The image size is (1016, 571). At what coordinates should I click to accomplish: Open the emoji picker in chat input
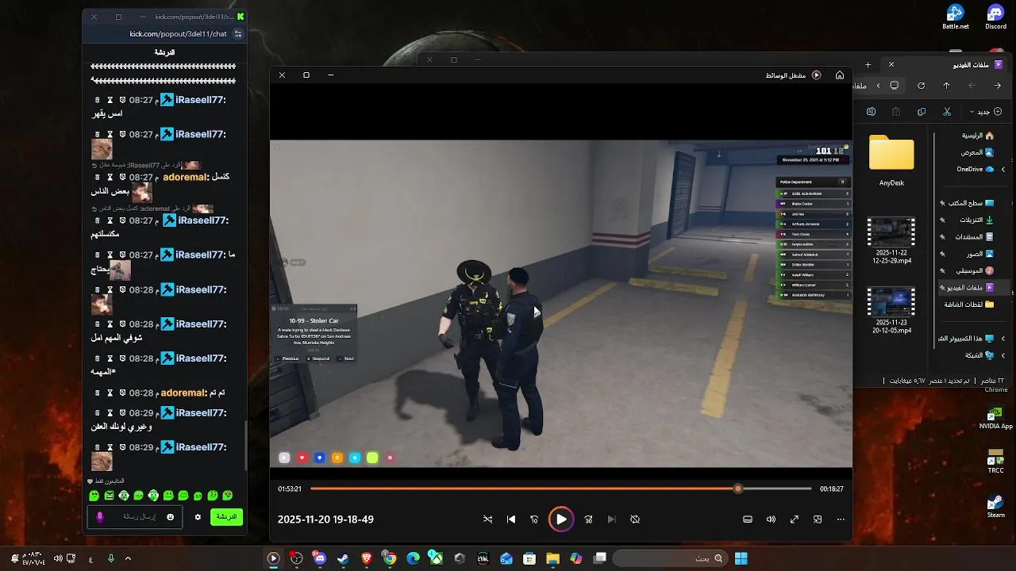170,517
